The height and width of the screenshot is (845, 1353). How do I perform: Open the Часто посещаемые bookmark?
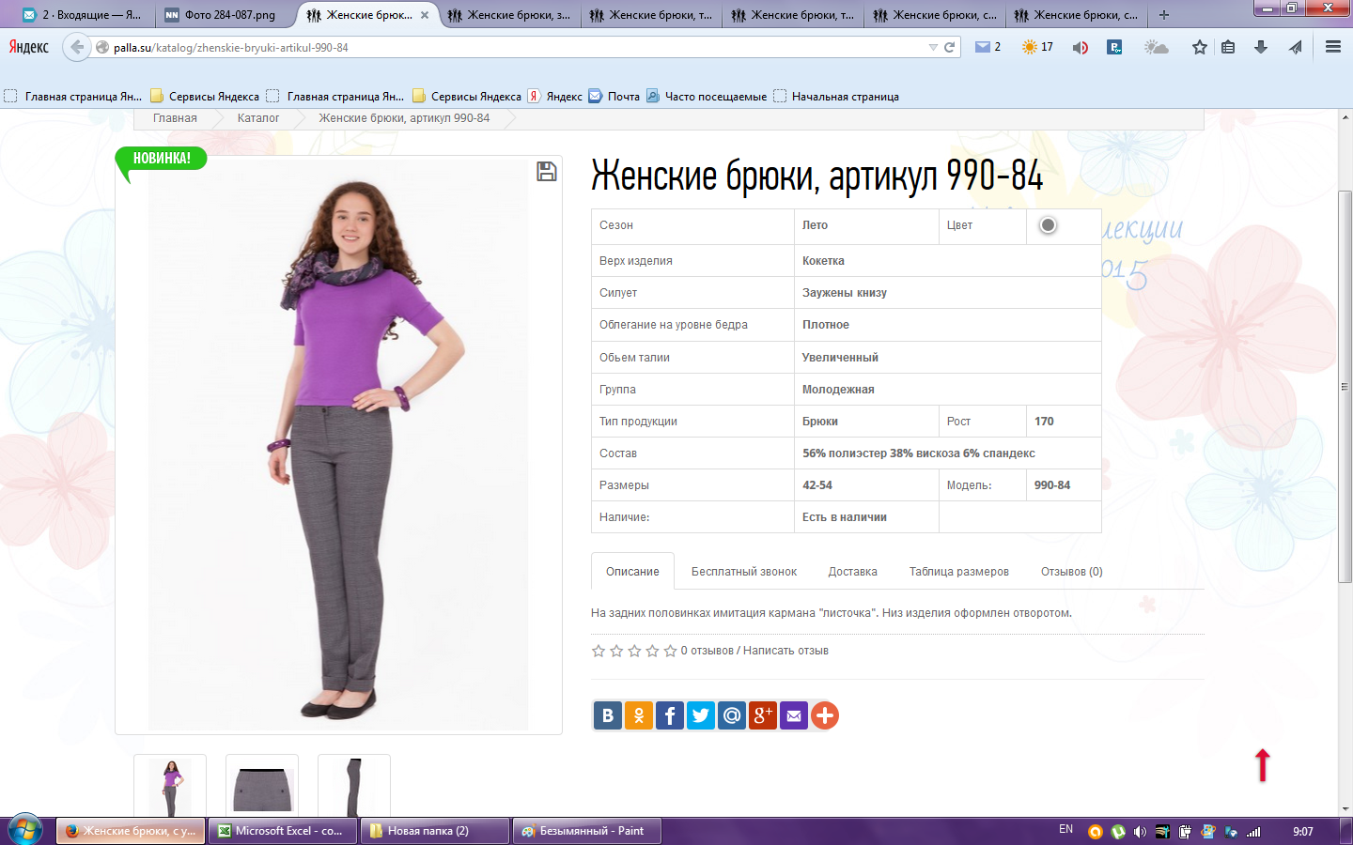tap(707, 96)
